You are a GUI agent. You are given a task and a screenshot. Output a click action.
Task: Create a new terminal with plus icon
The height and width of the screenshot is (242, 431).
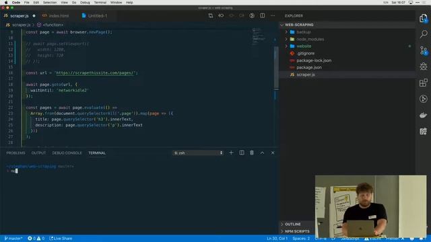[231, 153]
